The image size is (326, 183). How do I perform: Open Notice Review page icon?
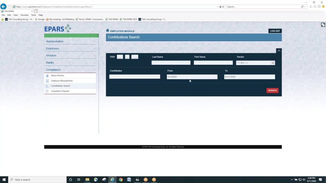47,75
